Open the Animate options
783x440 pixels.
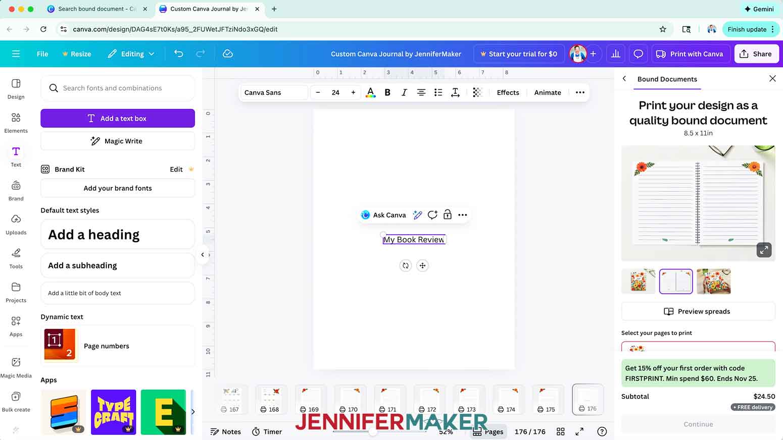(x=548, y=92)
